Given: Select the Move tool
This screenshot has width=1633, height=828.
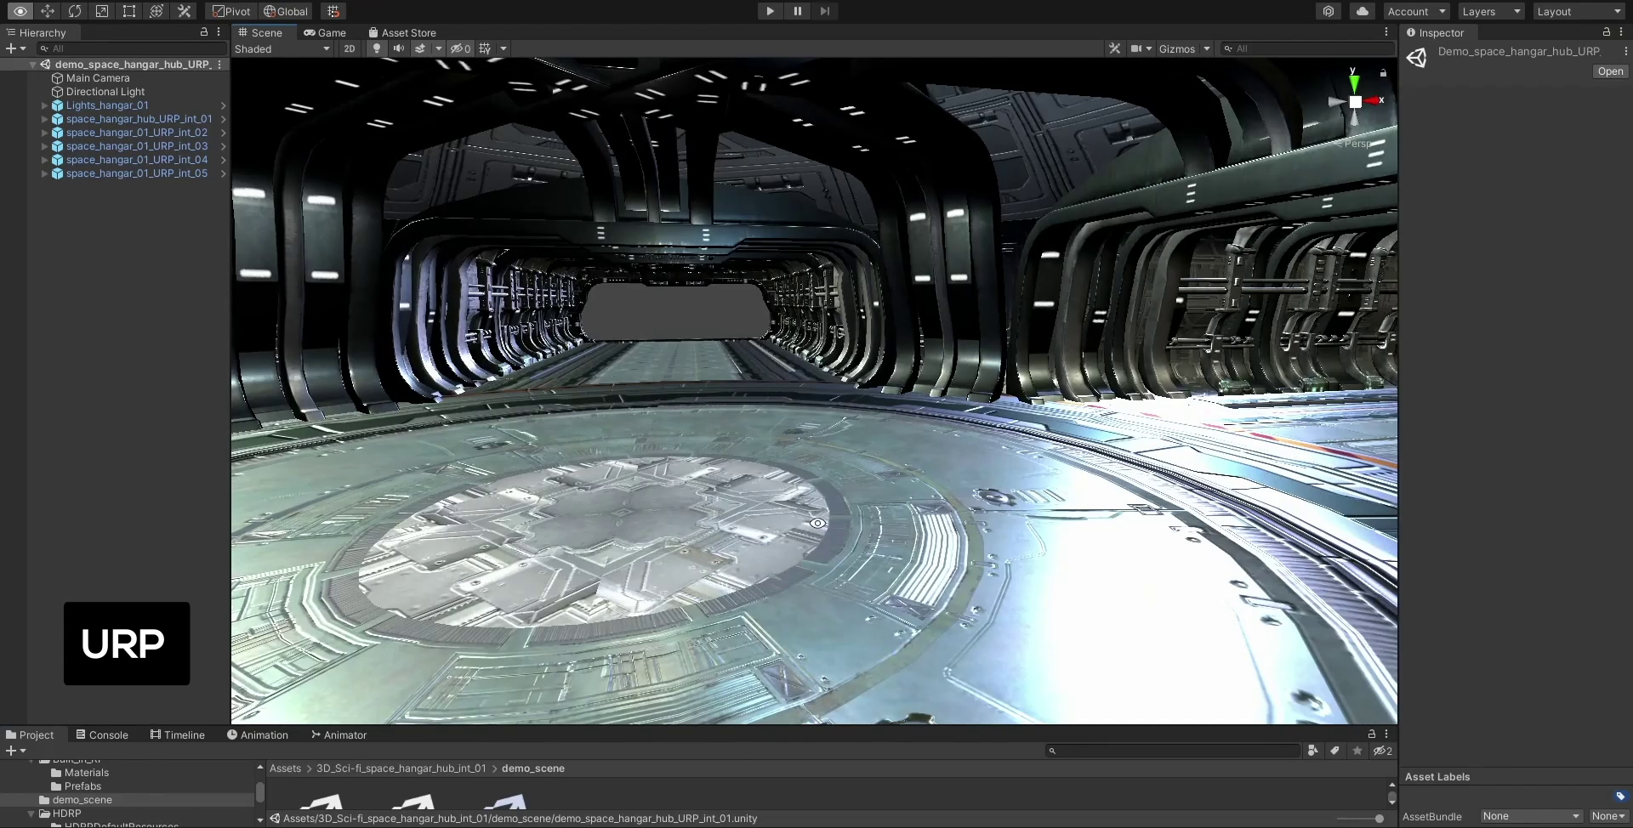Looking at the screenshot, I should click(47, 11).
